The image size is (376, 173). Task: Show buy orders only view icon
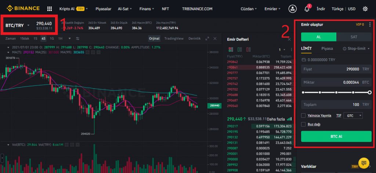tap(239, 49)
